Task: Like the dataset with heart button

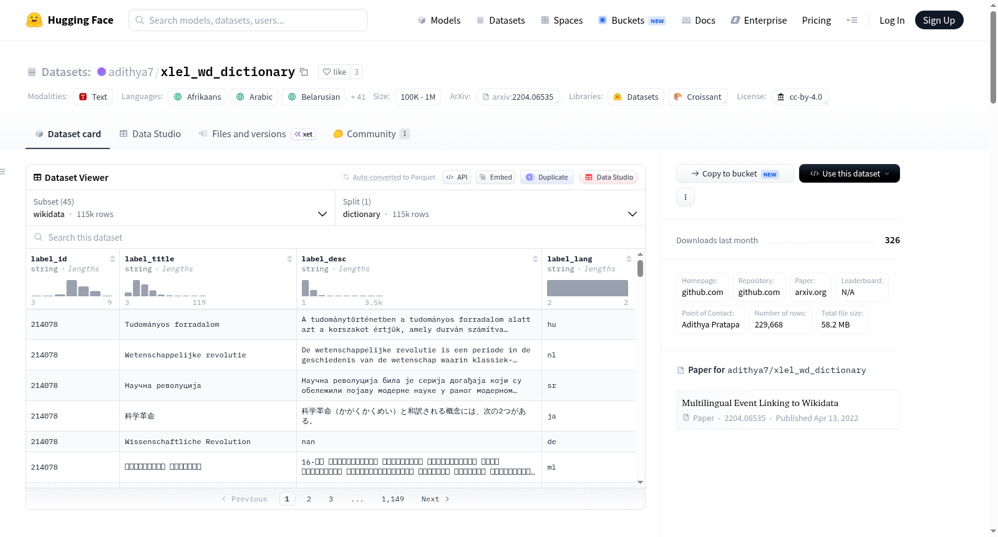Action: tap(334, 72)
